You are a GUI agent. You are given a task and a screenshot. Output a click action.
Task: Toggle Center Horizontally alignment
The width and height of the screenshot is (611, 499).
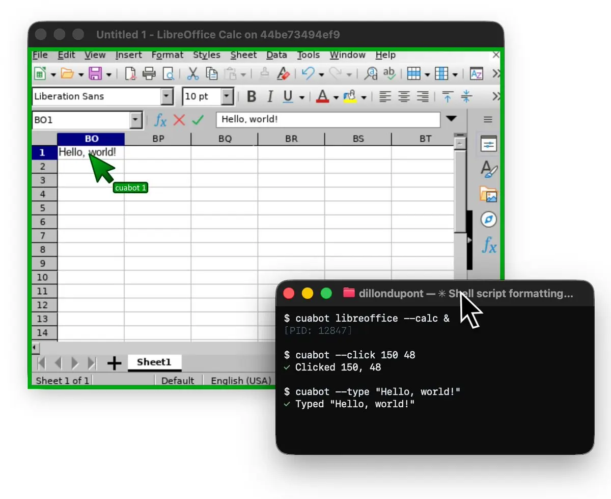pyautogui.click(x=404, y=96)
